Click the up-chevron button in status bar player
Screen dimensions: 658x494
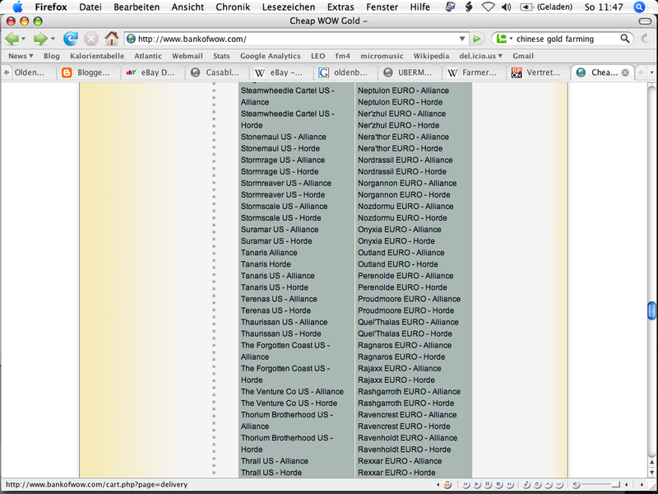tap(549, 485)
